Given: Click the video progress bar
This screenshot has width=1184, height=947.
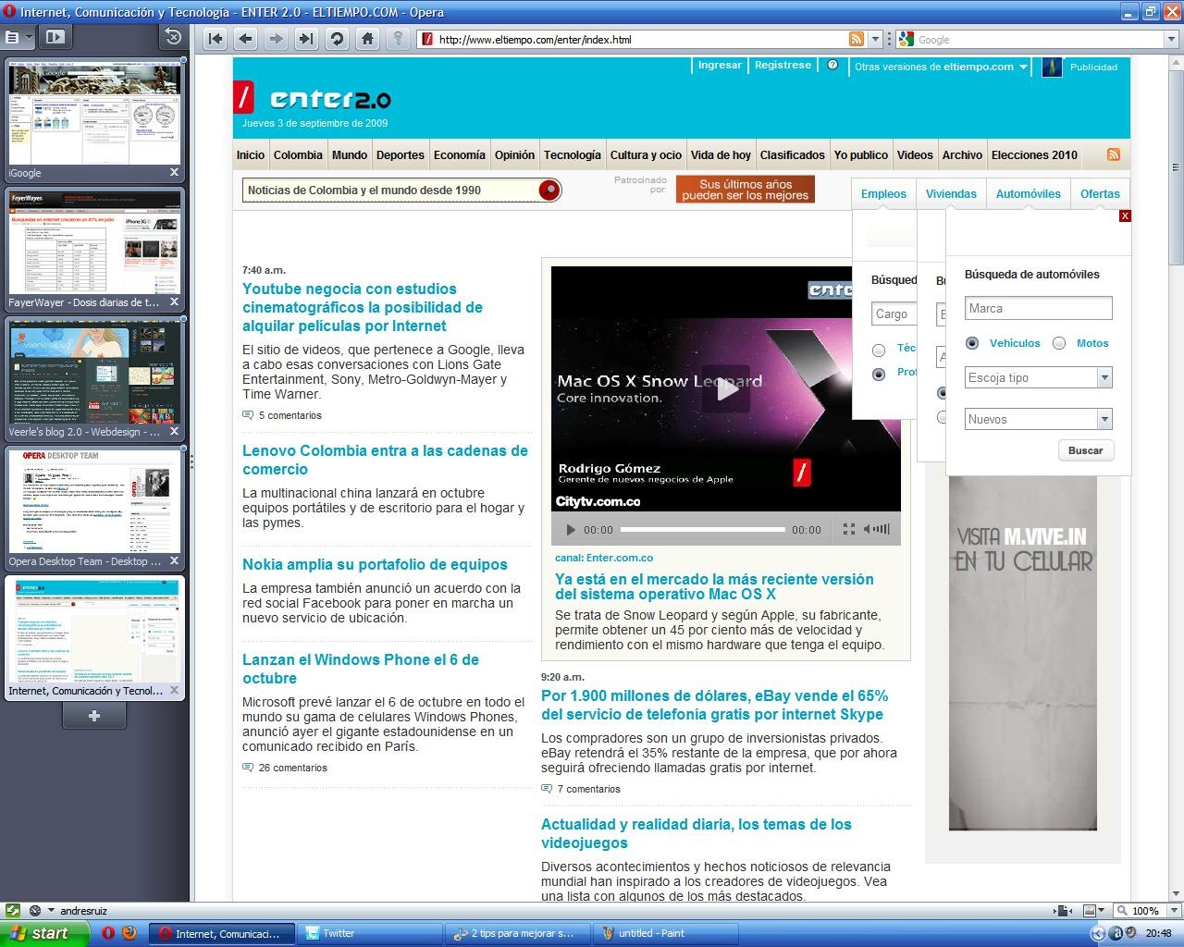Looking at the screenshot, I should pyautogui.click(x=703, y=530).
